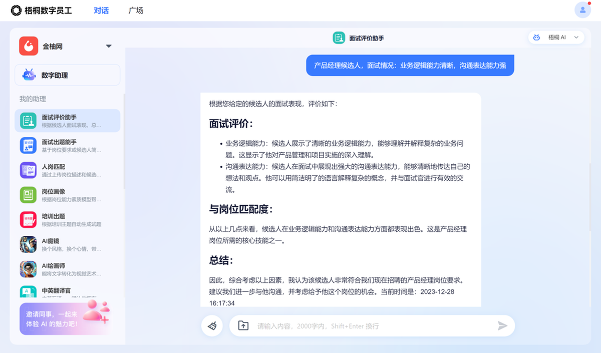Switch to the 对话 tab
This screenshot has height=353, width=601.
point(101,11)
